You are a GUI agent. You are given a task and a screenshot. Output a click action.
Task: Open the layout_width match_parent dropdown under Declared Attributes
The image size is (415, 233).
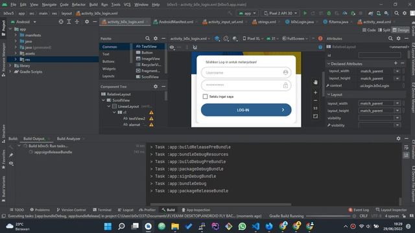click(397, 71)
